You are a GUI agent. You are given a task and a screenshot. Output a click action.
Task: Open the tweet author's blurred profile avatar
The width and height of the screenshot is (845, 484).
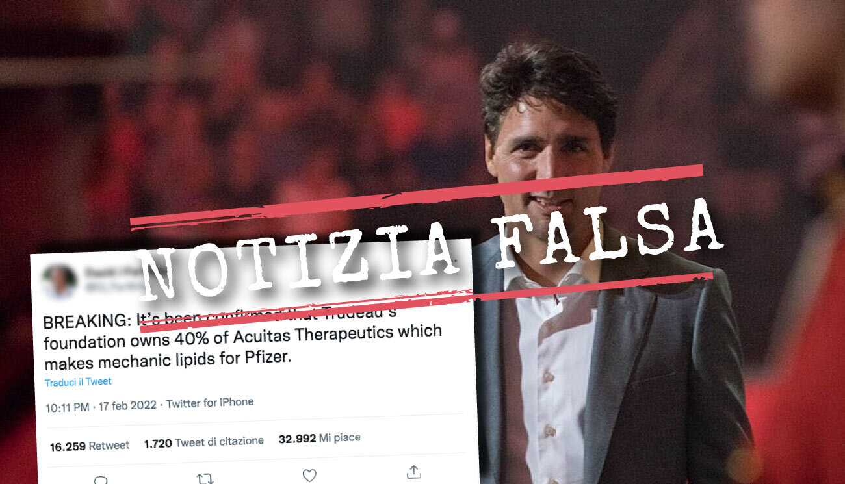point(58,281)
